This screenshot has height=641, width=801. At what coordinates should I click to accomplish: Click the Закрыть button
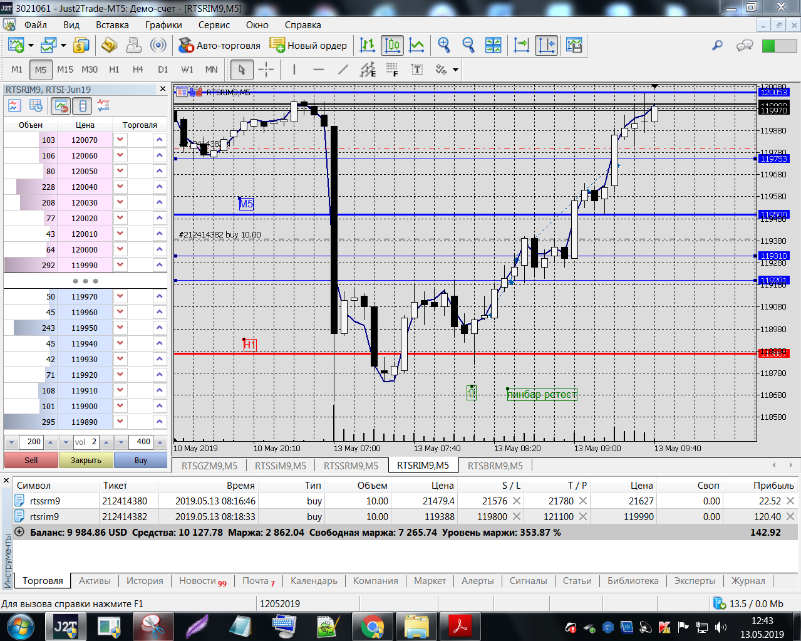click(86, 460)
